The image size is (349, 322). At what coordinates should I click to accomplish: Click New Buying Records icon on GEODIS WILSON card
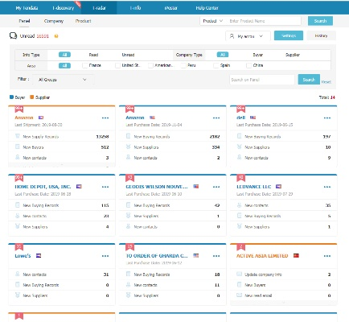click(129, 205)
